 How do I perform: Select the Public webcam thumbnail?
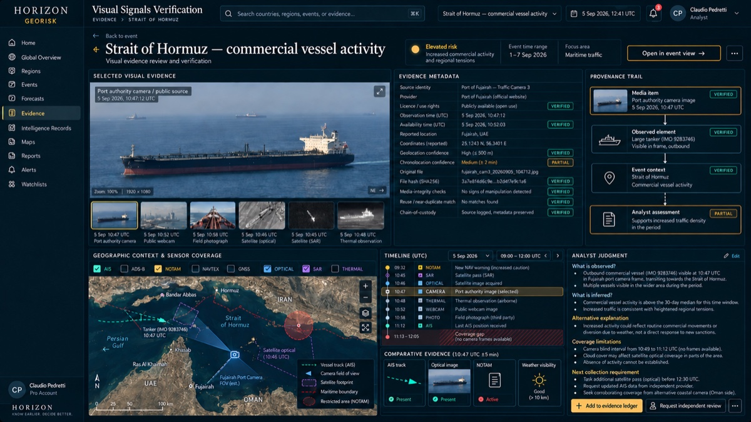tap(163, 215)
